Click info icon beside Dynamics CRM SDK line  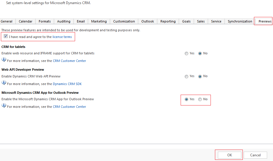tap(4, 83)
